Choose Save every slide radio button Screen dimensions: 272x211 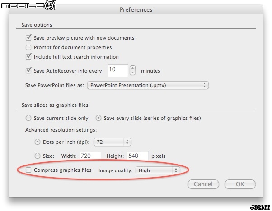98,118
